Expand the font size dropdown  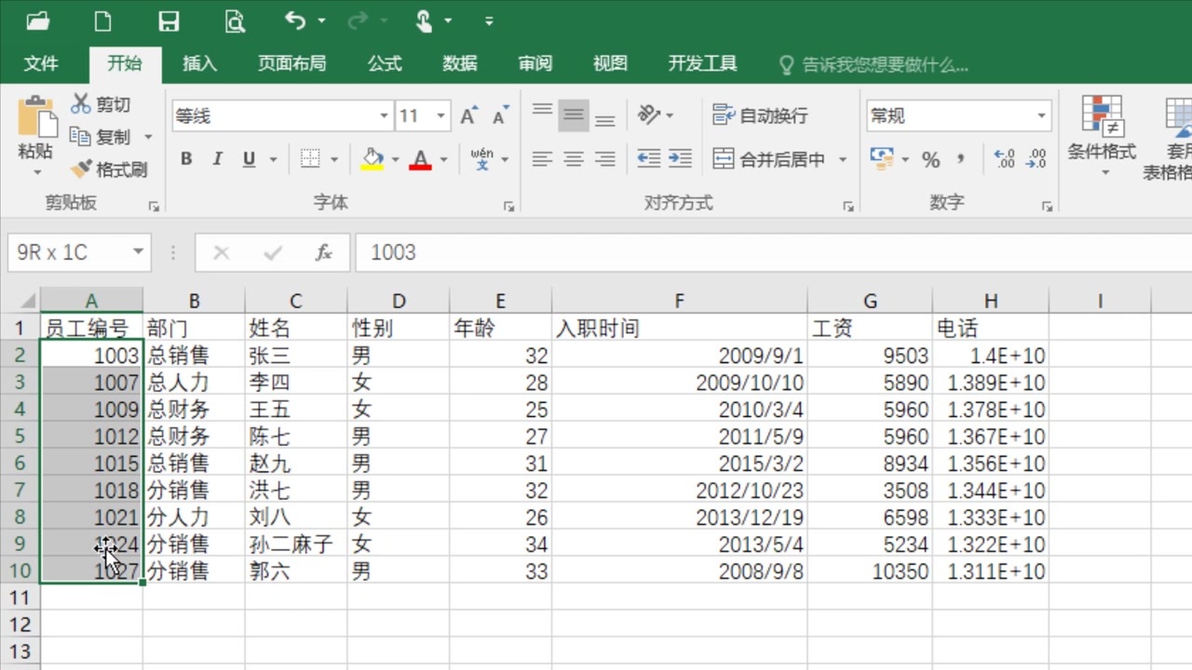[440, 116]
